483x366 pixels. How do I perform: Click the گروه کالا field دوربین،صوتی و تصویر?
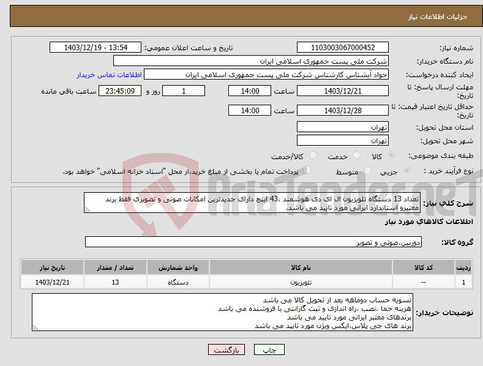tap(253, 242)
